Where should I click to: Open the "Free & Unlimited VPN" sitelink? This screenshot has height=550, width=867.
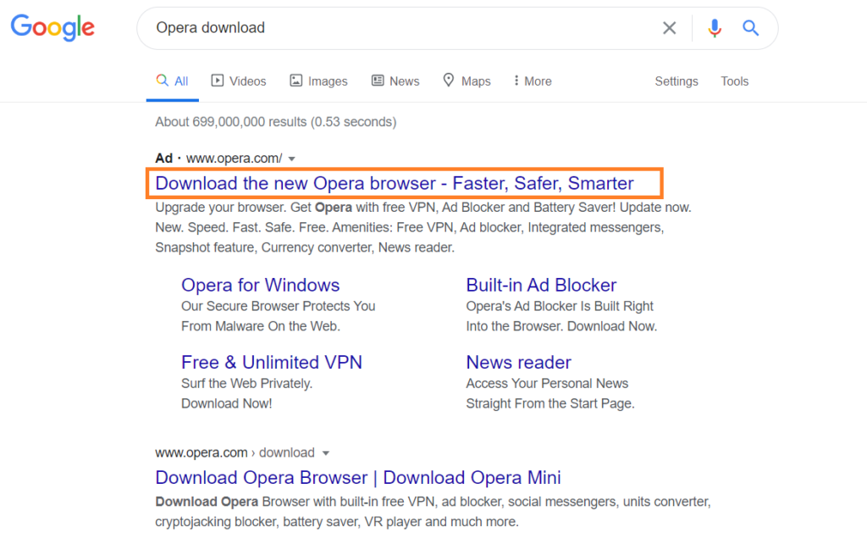(x=272, y=363)
